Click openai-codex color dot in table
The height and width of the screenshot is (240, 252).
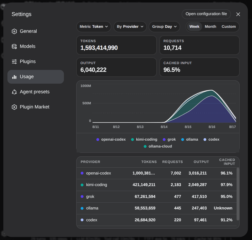[x=82, y=173]
